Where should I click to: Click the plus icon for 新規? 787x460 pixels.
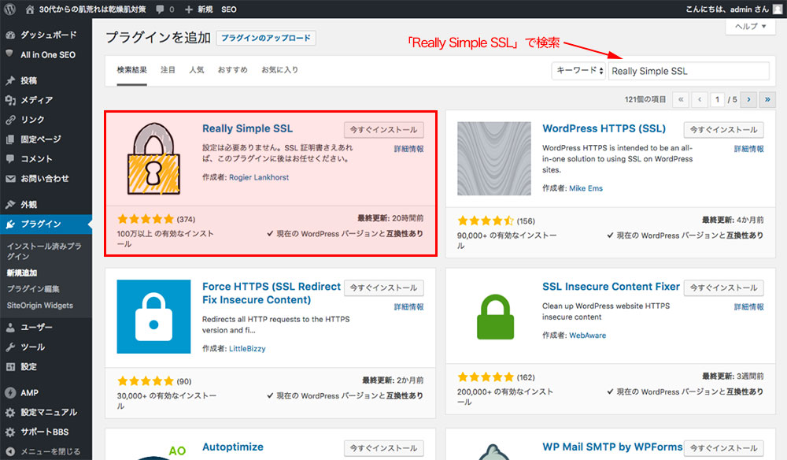point(189,9)
